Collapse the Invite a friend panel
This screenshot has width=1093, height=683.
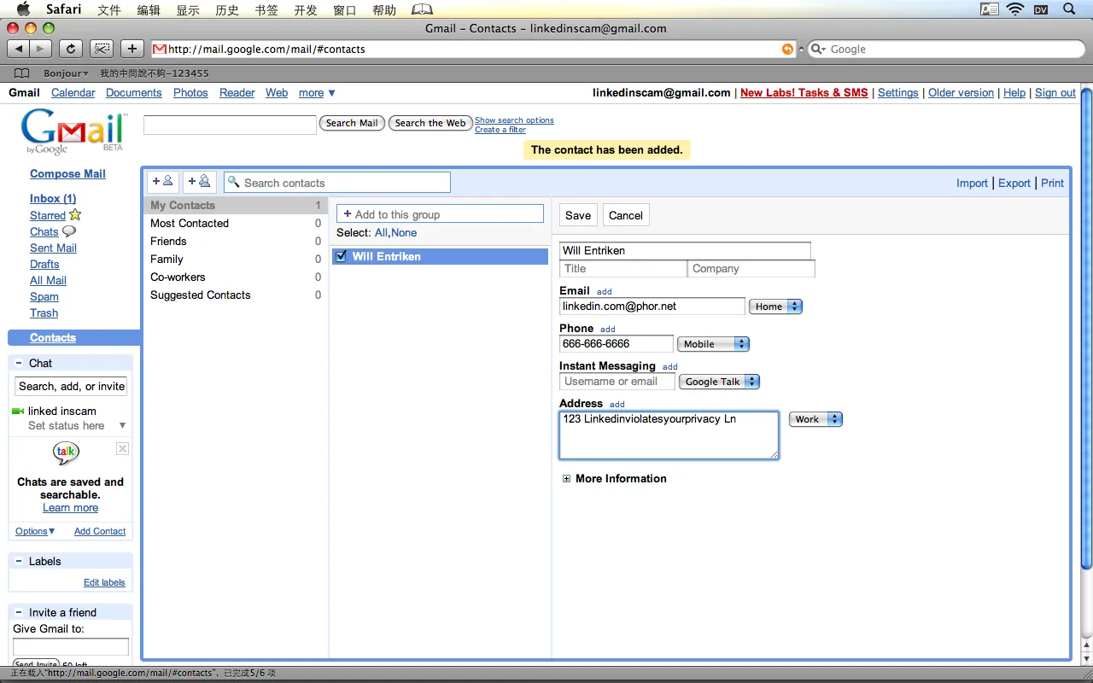[19, 612]
